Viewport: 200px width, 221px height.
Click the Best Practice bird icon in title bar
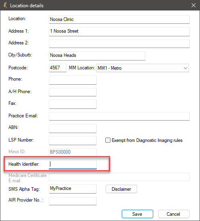click(x=5, y=5)
